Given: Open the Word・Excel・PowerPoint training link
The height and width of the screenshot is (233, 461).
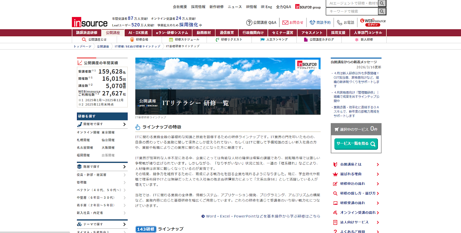Looking at the screenshot, I should [x=263, y=216].
